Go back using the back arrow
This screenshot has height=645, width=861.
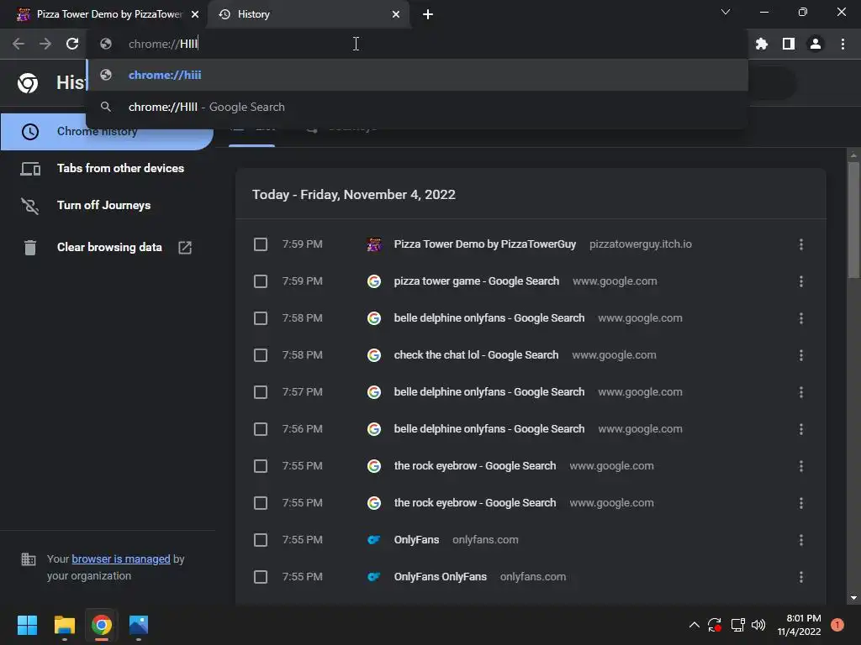[x=18, y=44]
